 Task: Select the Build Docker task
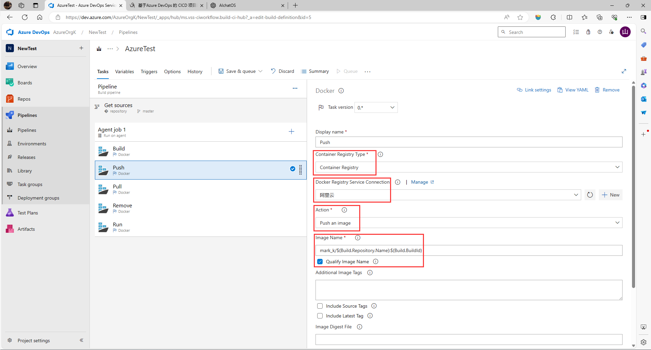pyautogui.click(x=201, y=151)
